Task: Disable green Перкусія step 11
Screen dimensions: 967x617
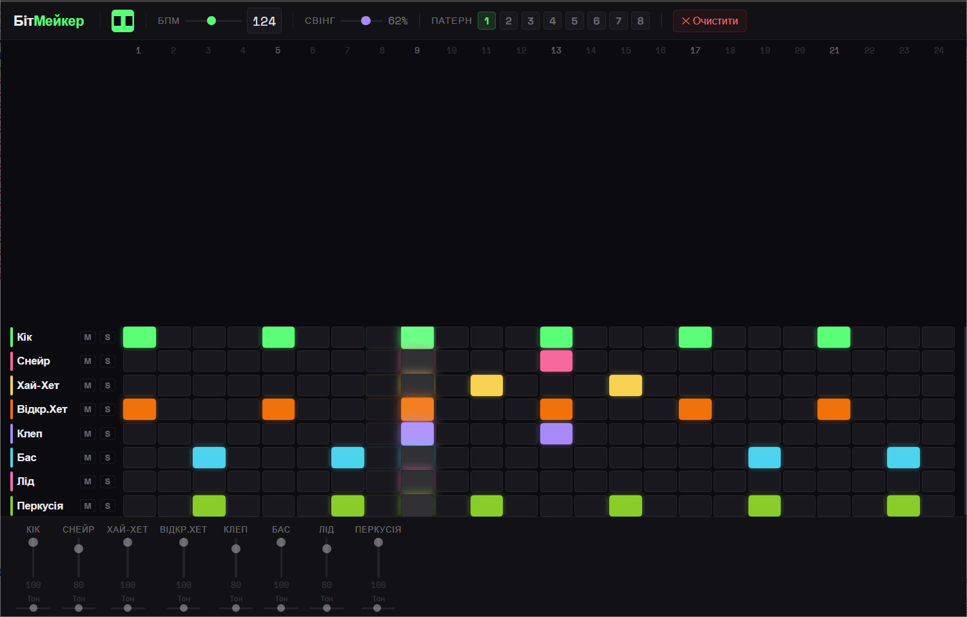Action: [x=487, y=506]
